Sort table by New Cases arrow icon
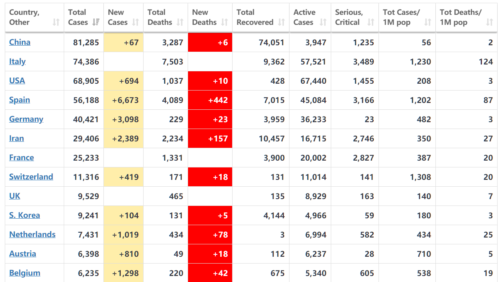Screen dimensions: 504x282 pyautogui.click(x=136, y=22)
